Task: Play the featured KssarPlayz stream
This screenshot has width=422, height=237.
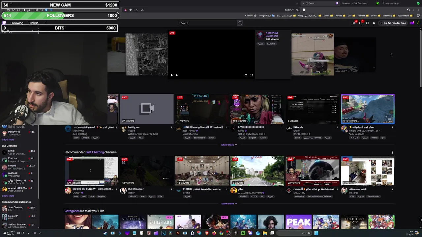Action: point(171,75)
